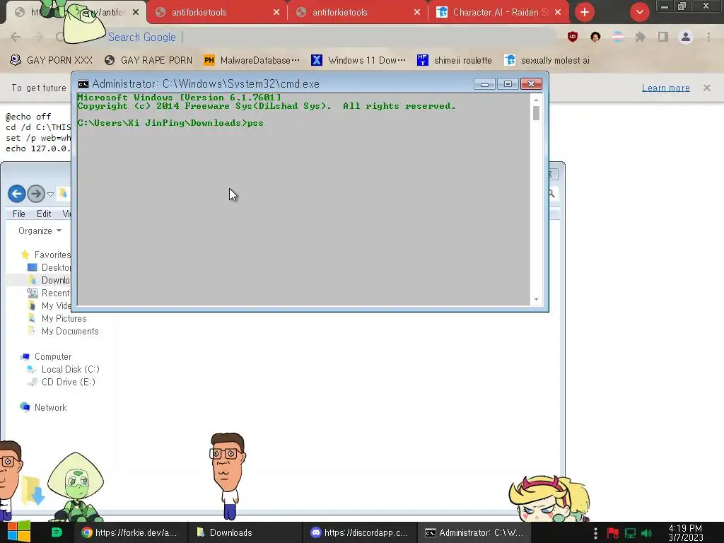Close the Character.AI tab
The image size is (724, 543).
pyautogui.click(x=558, y=13)
